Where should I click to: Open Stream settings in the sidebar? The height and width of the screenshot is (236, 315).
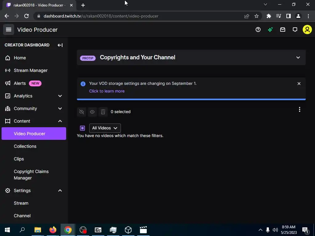pyautogui.click(x=21, y=203)
